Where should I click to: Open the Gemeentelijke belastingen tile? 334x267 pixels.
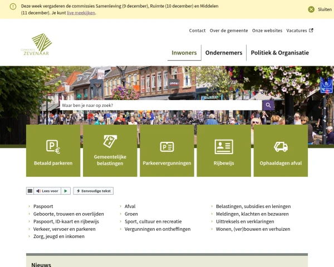tap(110, 151)
